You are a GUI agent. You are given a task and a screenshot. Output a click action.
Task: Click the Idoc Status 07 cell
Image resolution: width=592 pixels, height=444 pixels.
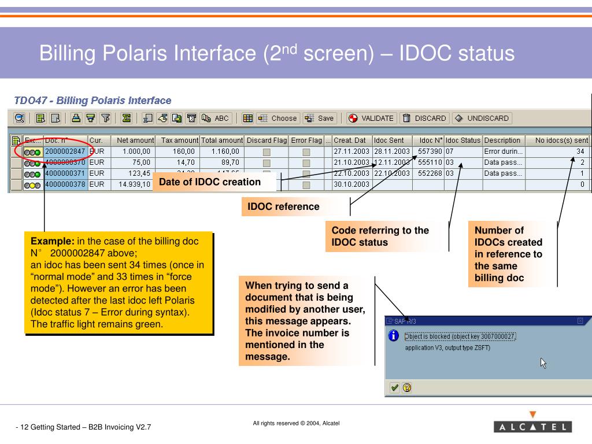point(463,151)
